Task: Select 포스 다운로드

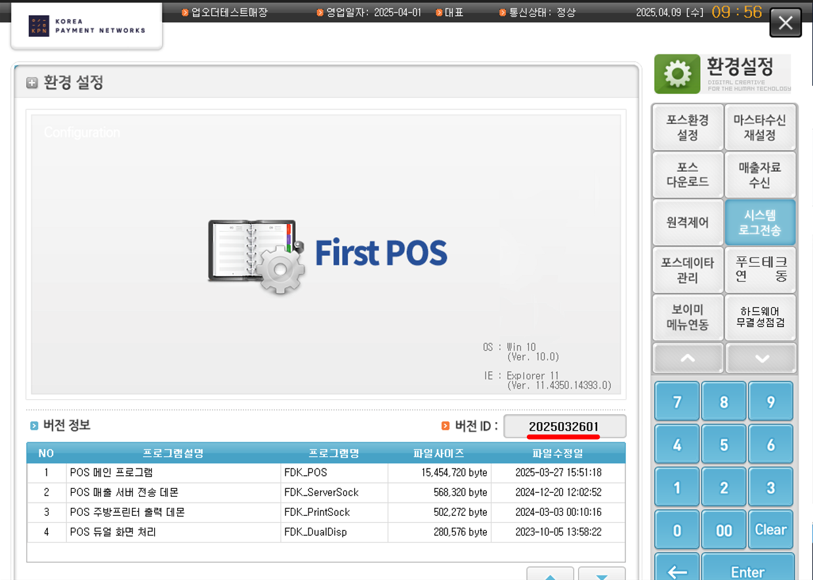Action: pyautogui.click(x=688, y=175)
